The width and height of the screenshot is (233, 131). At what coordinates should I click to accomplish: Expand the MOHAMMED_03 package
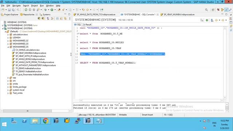pyautogui.click(x=8, y=44)
